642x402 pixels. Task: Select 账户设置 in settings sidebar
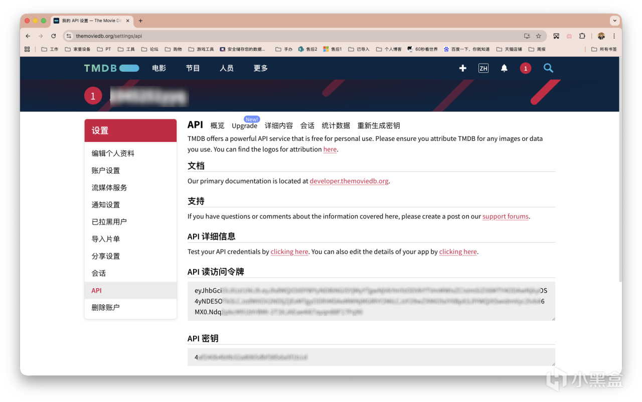coord(130,170)
